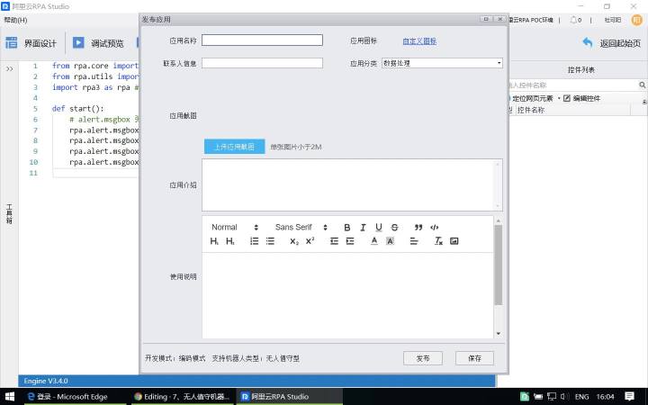This screenshot has height=405, width=648.
Task: Insert a blockquote using the quote icon
Action: (418, 228)
